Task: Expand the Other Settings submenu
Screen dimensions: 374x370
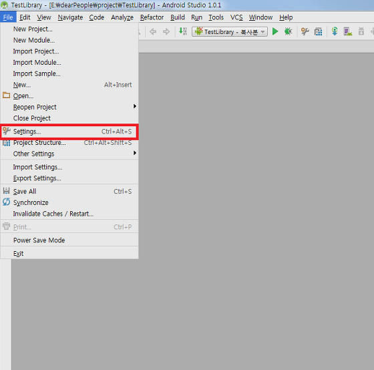Action: click(69, 154)
